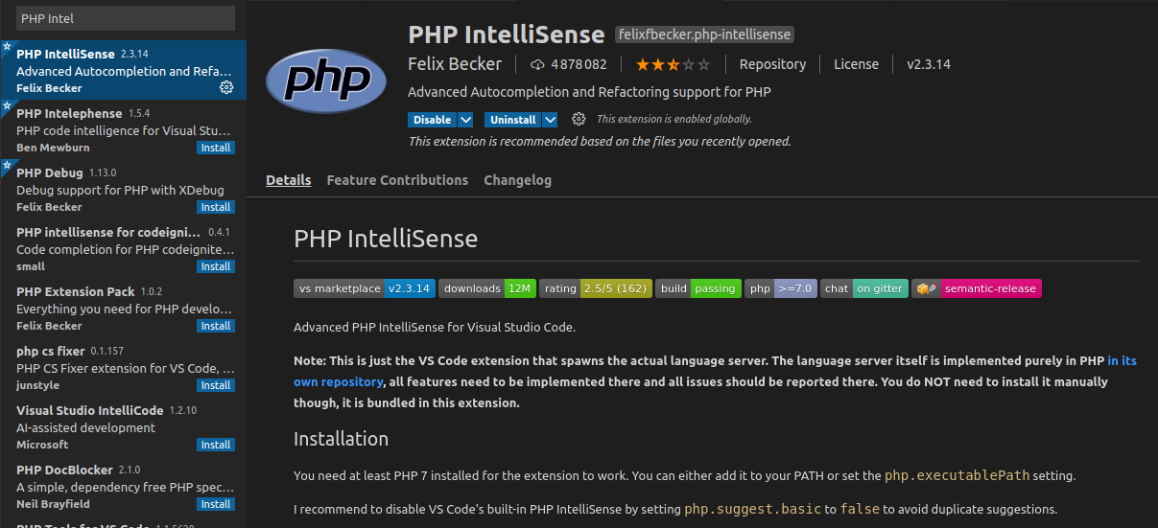Image resolution: width=1158 pixels, height=528 pixels.
Task: Install PHP Intelephense extension
Action: 216,148
